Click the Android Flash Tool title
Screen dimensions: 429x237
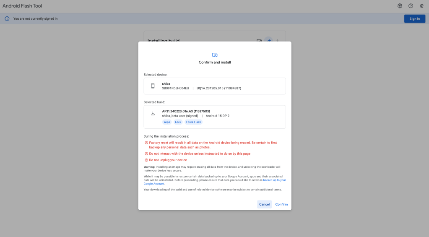point(22,6)
